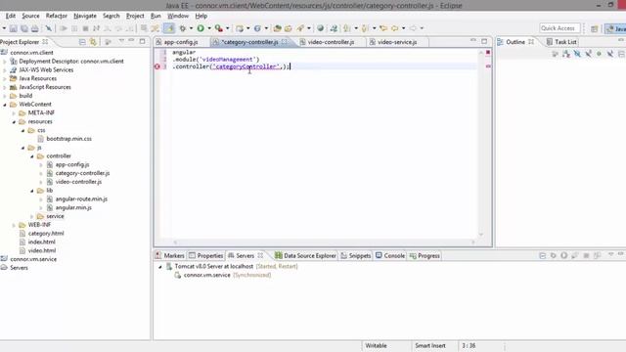Open Project Explorer View Menu triangle

point(121,41)
